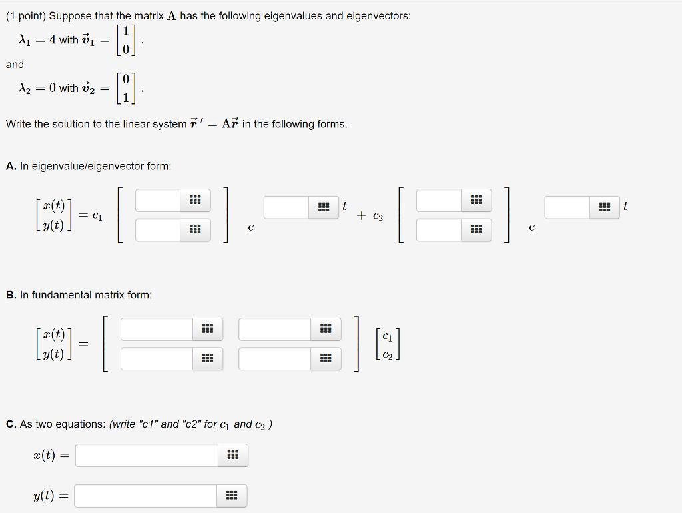The width and height of the screenshot is (682, 513).
Task: Open equation editor for first eigenvector's top entry
Action: [x=196, y=200]
